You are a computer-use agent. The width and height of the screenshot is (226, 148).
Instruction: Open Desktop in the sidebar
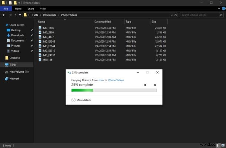pos(16,30)
